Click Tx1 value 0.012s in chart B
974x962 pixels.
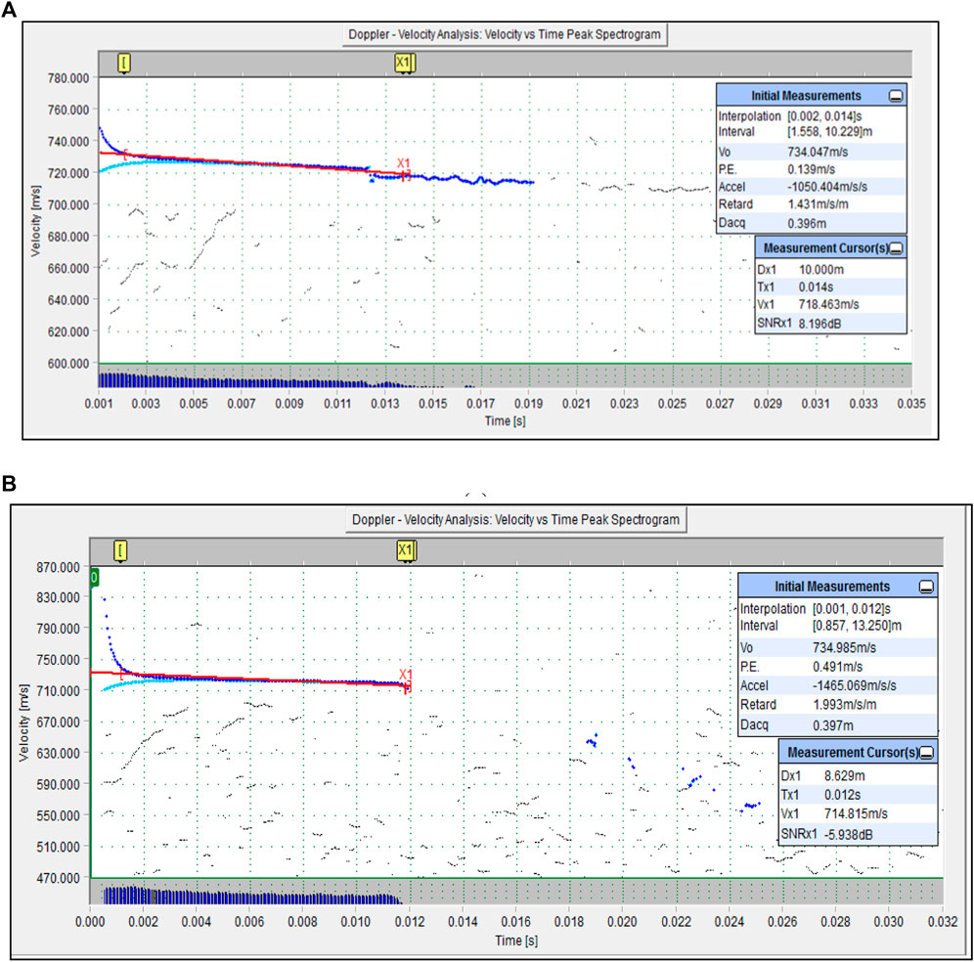click(x=842, y=795)
